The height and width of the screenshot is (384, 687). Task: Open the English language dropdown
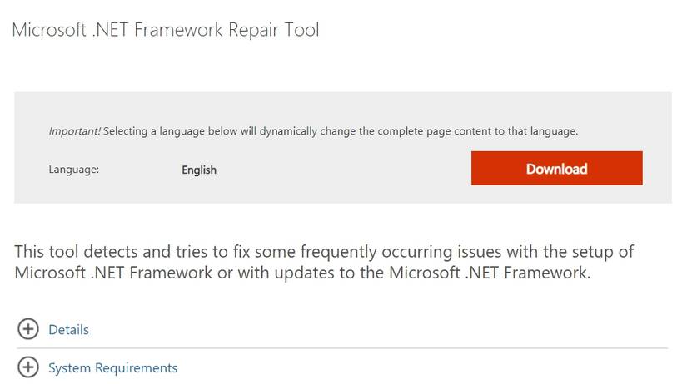coord(199,170)
